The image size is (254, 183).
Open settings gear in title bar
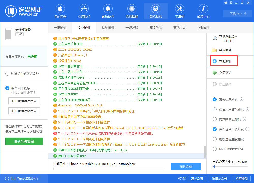231,3
